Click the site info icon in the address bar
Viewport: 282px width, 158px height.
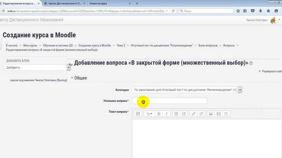(3, 11)
